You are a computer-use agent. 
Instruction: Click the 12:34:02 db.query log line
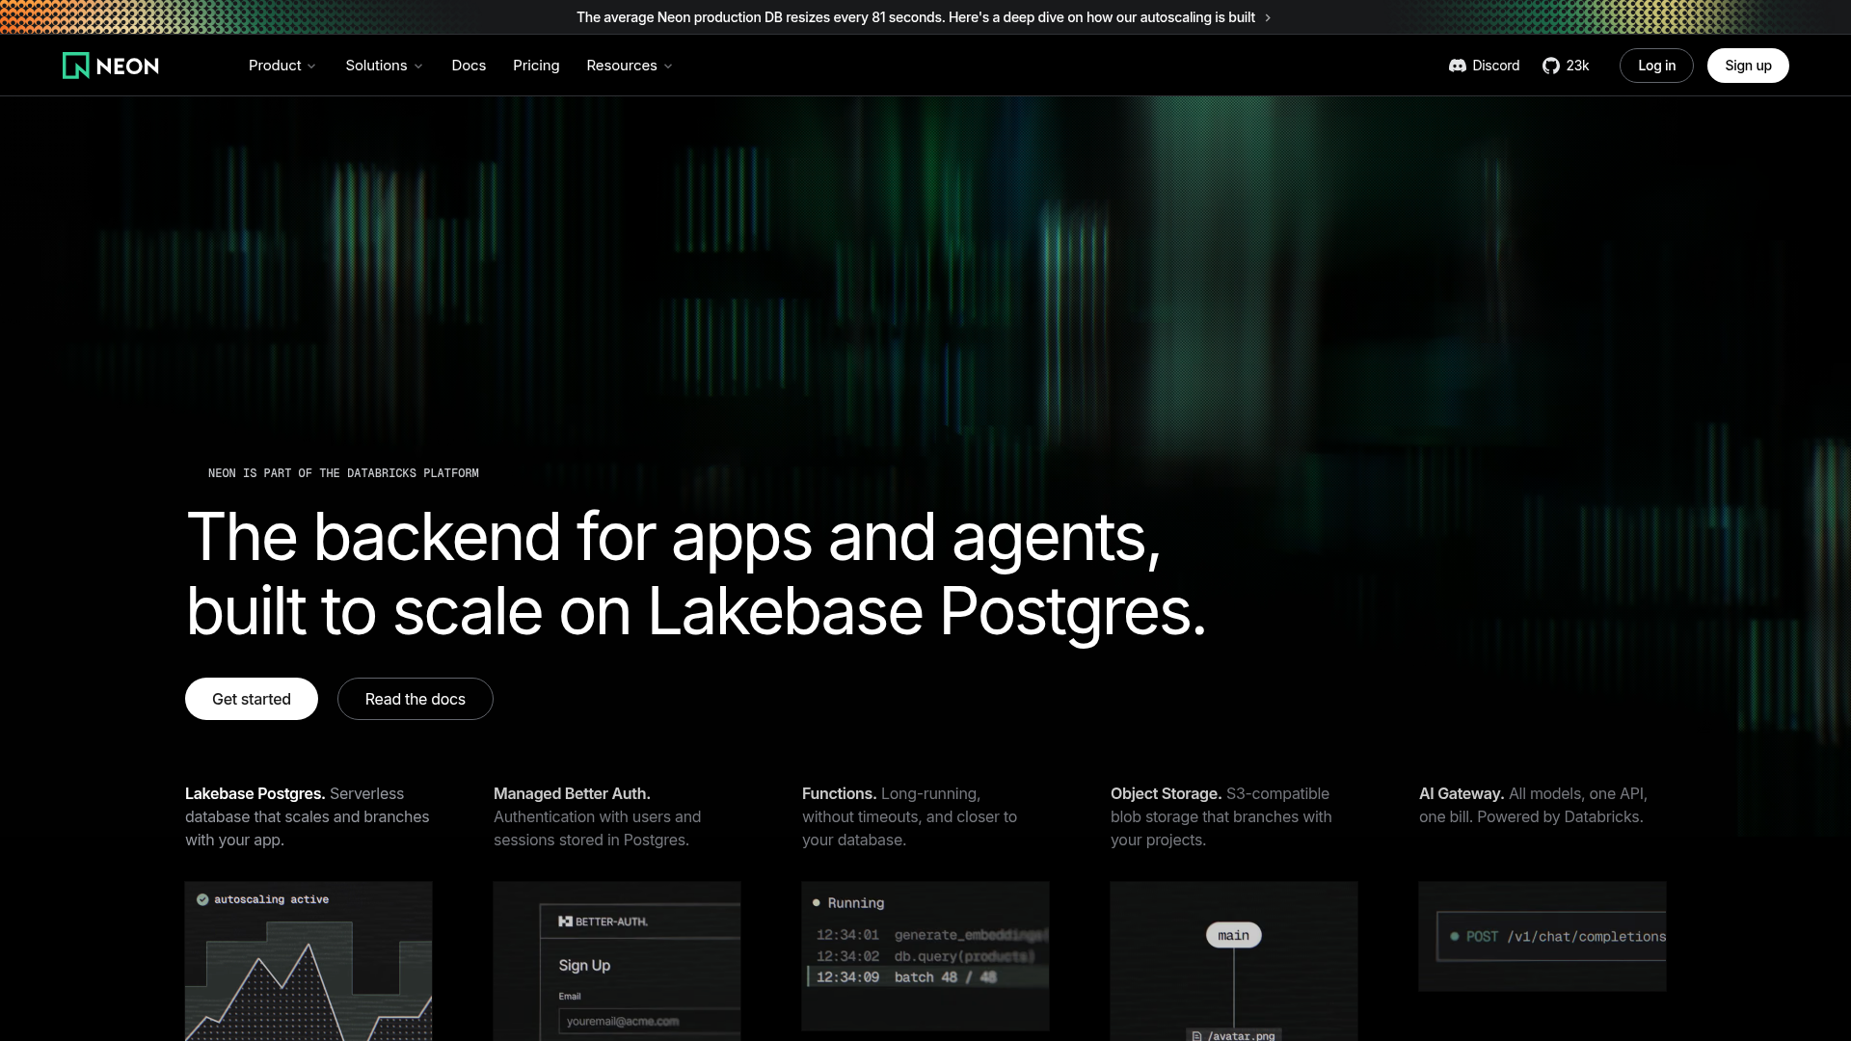[x=925, y=956]
